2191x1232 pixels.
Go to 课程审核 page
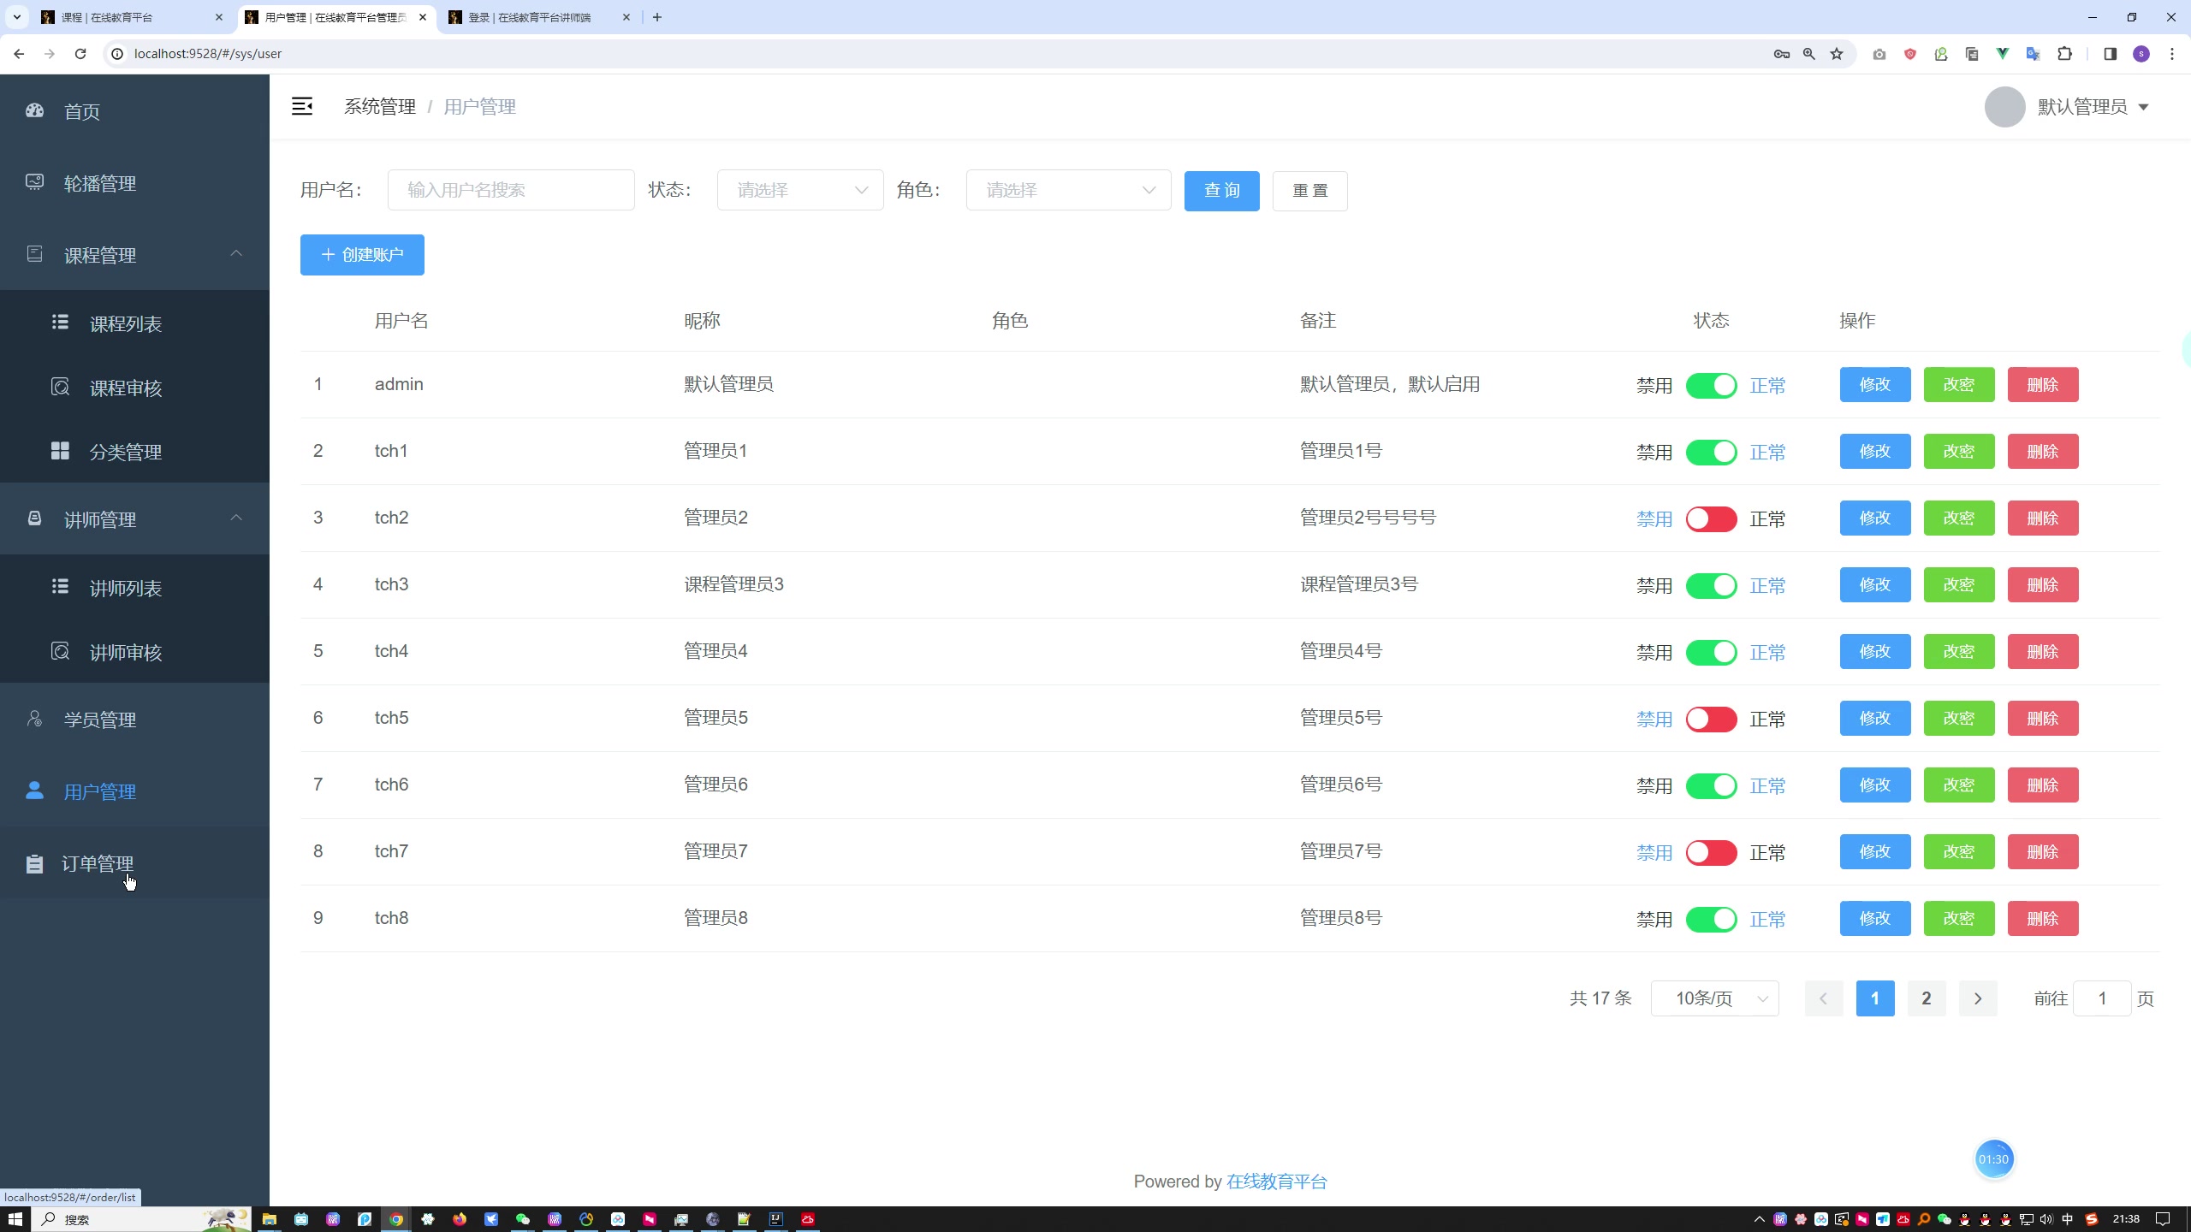(134, 388)
